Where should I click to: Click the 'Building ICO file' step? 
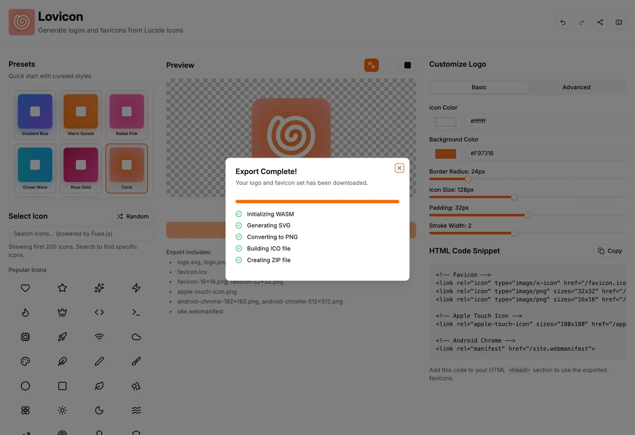pyautogui.click(x=268, y=249)
